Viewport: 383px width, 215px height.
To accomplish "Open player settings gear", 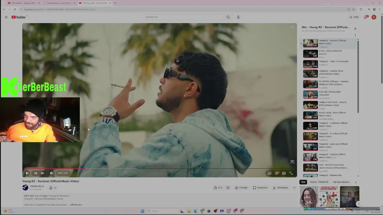I will 277,173.
